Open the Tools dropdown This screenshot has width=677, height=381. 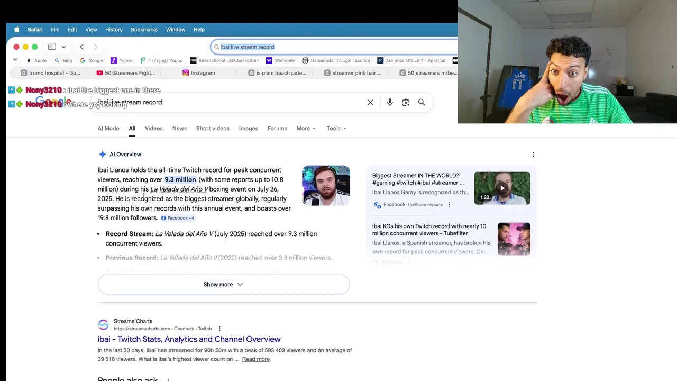[336, 128]
